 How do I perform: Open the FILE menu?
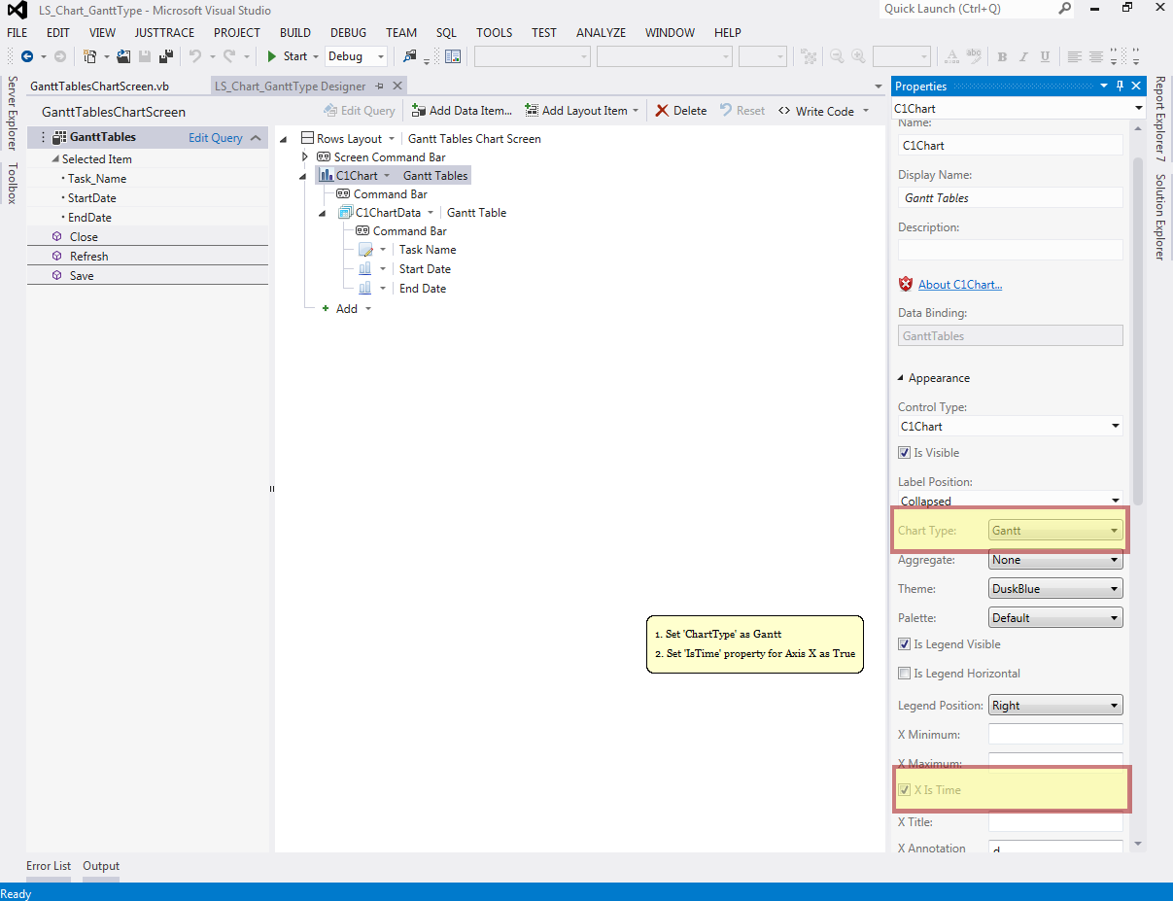click(x=17, y=33)
